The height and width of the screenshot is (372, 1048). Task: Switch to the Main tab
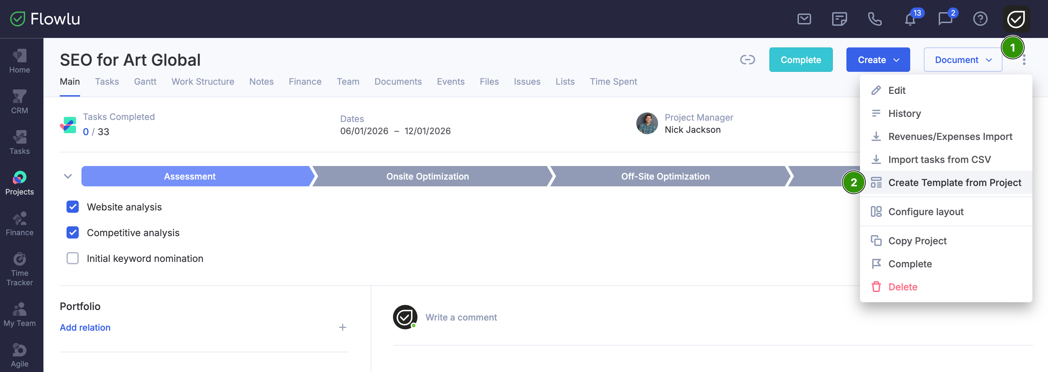(x=70, y=82)
